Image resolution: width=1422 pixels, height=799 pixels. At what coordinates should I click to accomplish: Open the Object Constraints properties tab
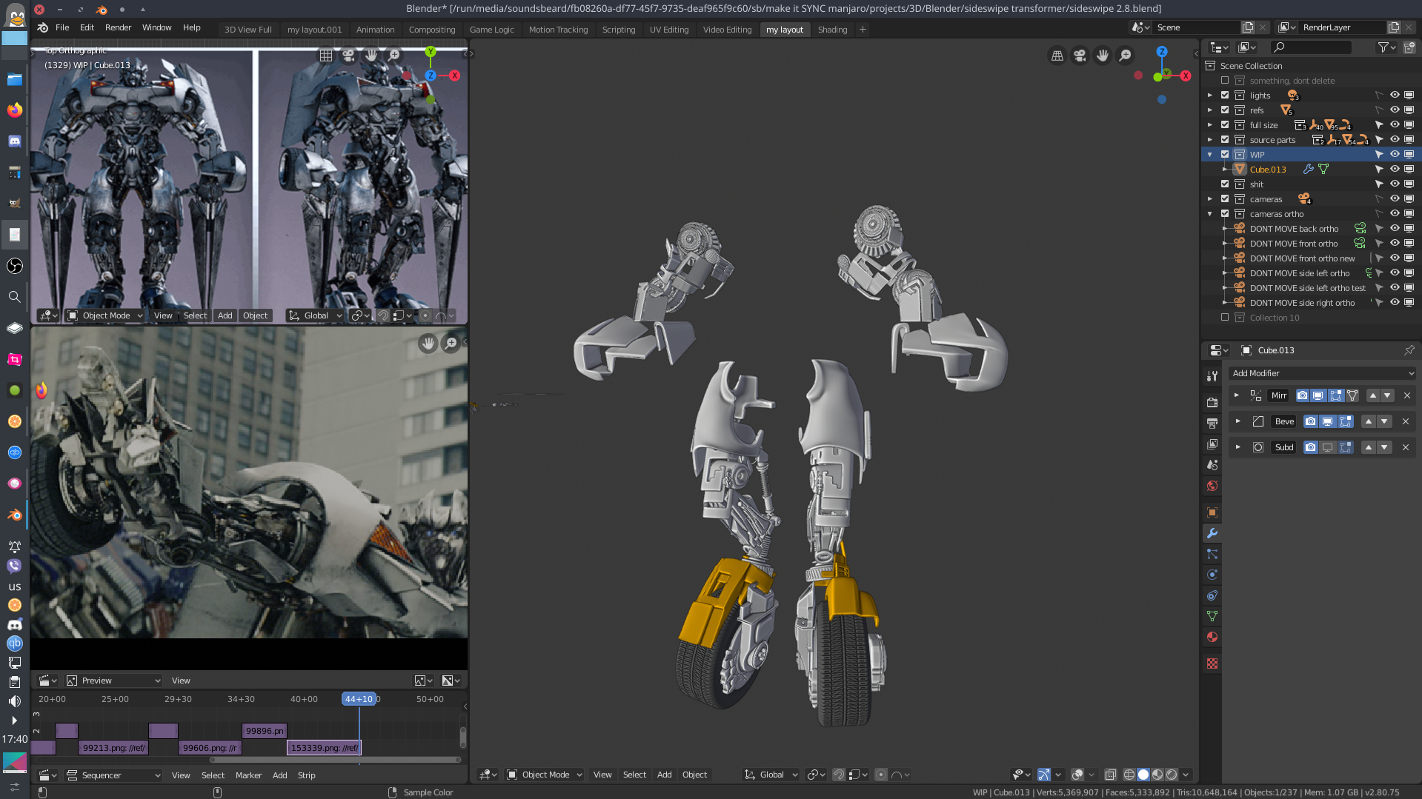[x=1212, y=595]
